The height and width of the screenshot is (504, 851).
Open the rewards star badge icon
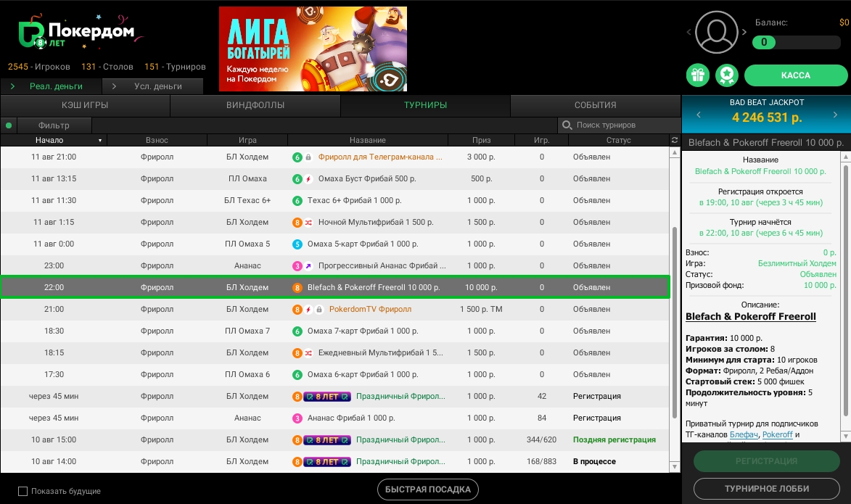point(727,75)
